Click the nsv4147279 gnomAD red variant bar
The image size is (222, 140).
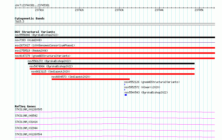(115, 58)
